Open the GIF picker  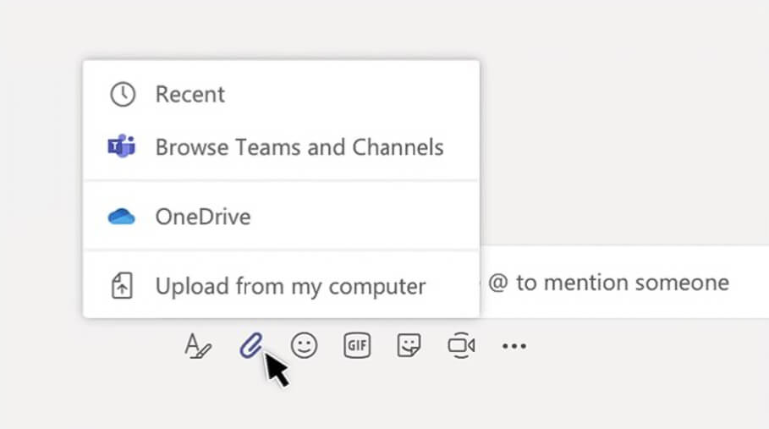[357, 345]
